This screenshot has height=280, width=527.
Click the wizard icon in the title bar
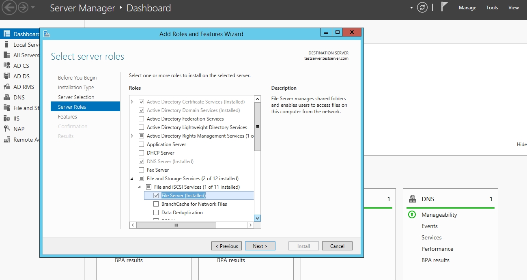[47, 34]
